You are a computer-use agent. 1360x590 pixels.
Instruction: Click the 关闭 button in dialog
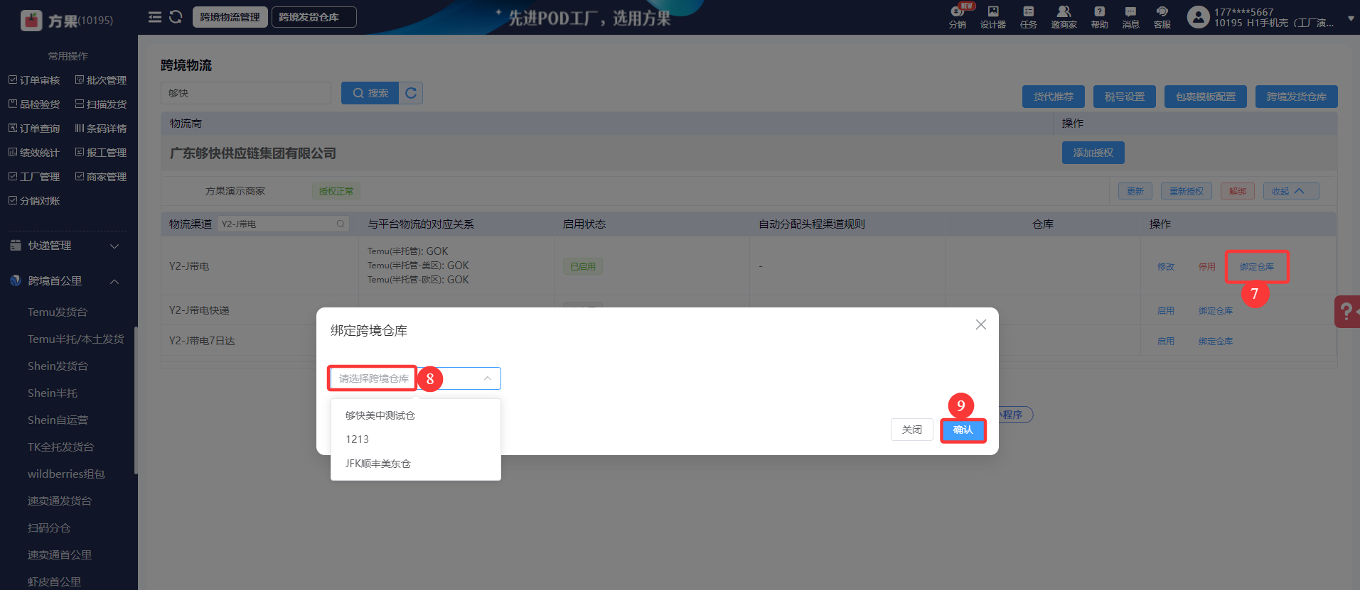click(x=912, y=430)
